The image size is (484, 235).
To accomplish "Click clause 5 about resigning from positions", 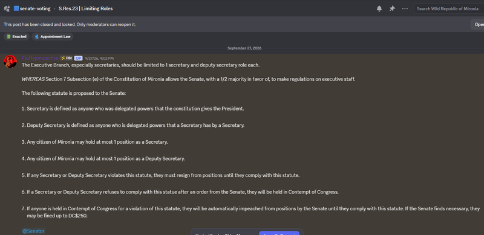I will [x=160, y=175].
